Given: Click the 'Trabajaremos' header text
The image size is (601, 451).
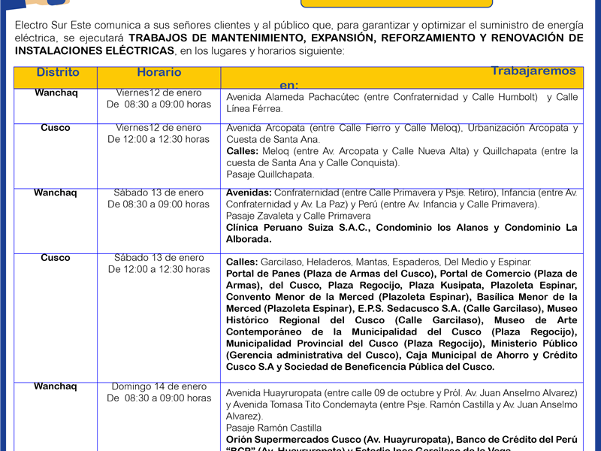Looking at the screenshot, I should coord(533,71).
